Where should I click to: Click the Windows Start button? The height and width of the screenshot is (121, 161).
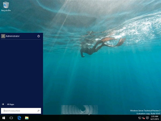pyautogui.click(x=4, y=118)
